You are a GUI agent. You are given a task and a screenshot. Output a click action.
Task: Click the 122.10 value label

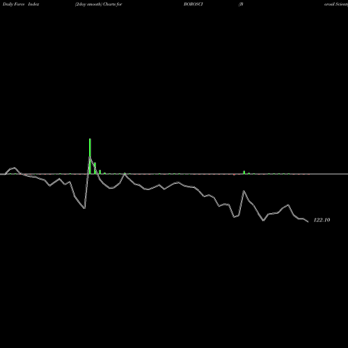(322, 220)
